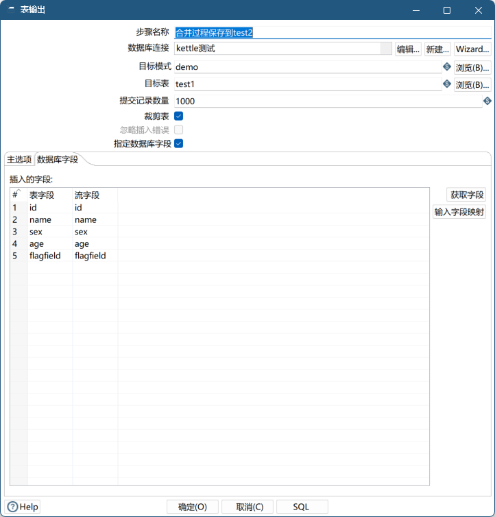
Task: Click the 获取字段 button
Action: [x=466, y=195]
